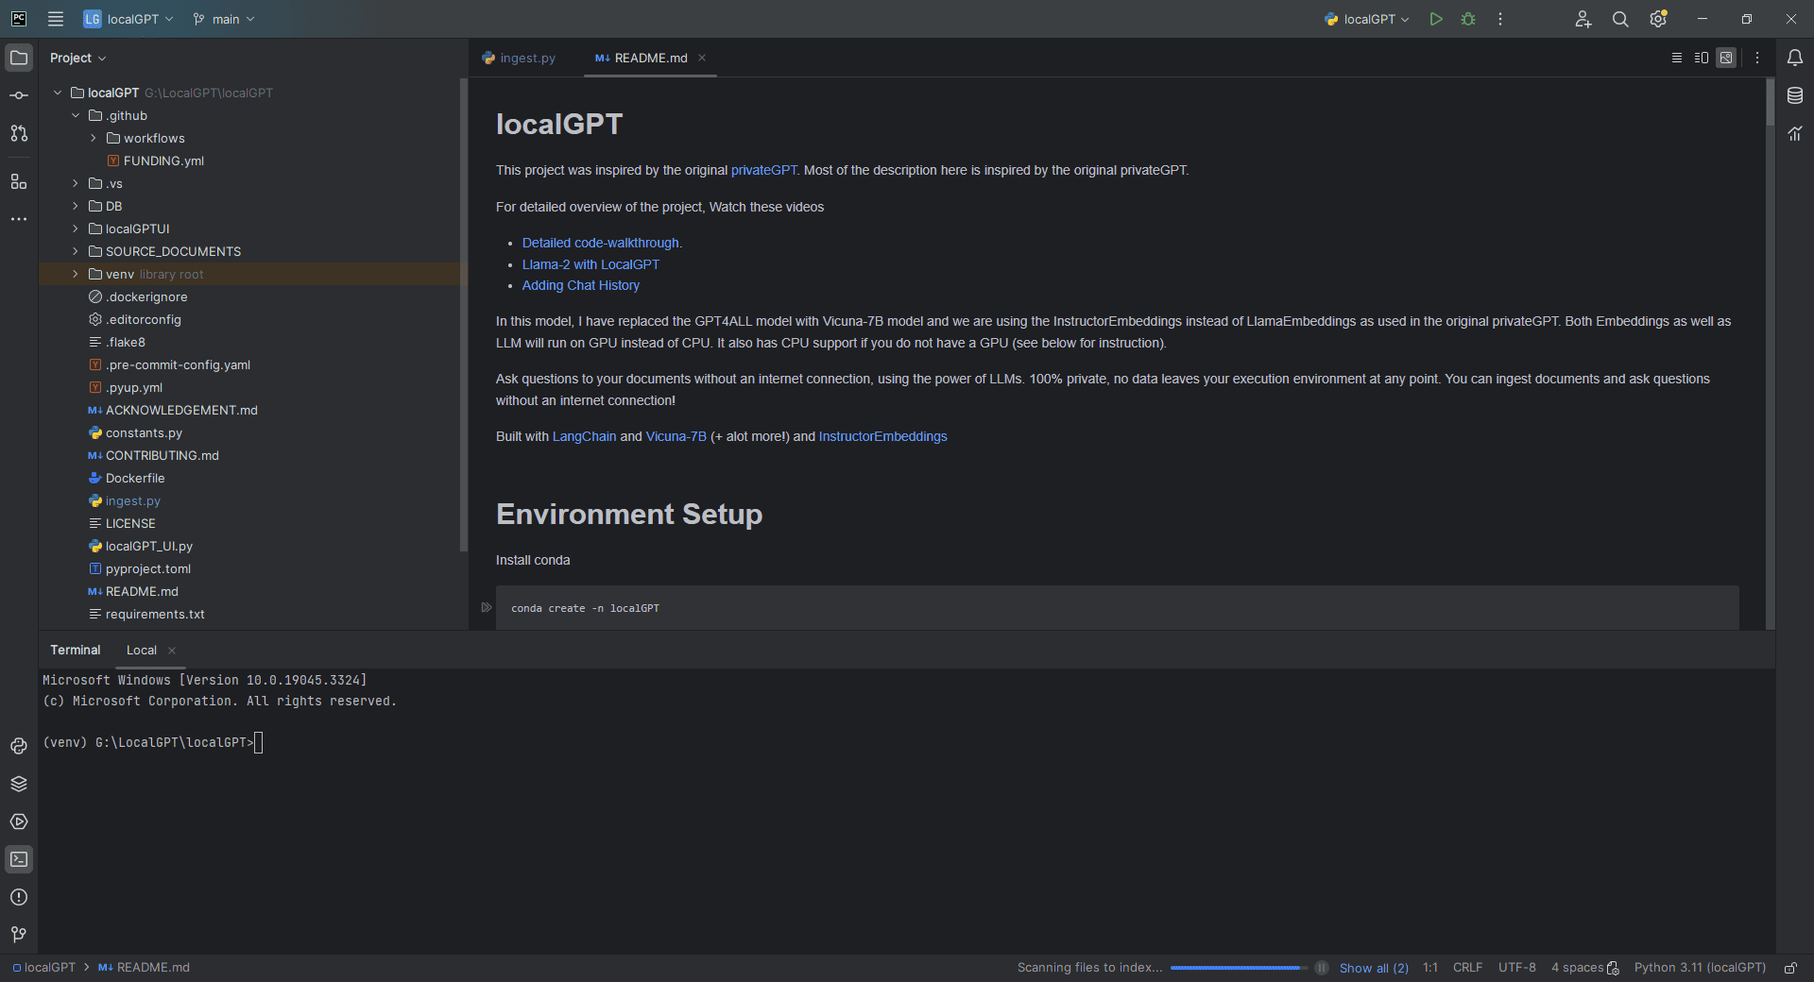Open the Python Packages tool window

(19, 784)
